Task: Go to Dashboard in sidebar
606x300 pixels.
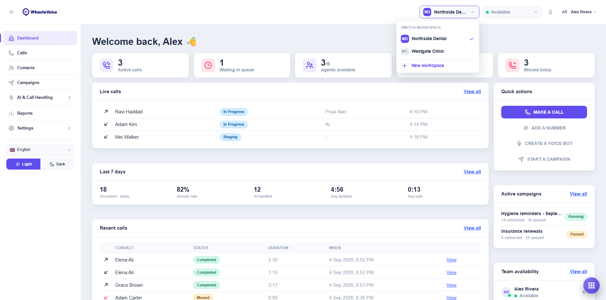Action: (x=40, y=38)
